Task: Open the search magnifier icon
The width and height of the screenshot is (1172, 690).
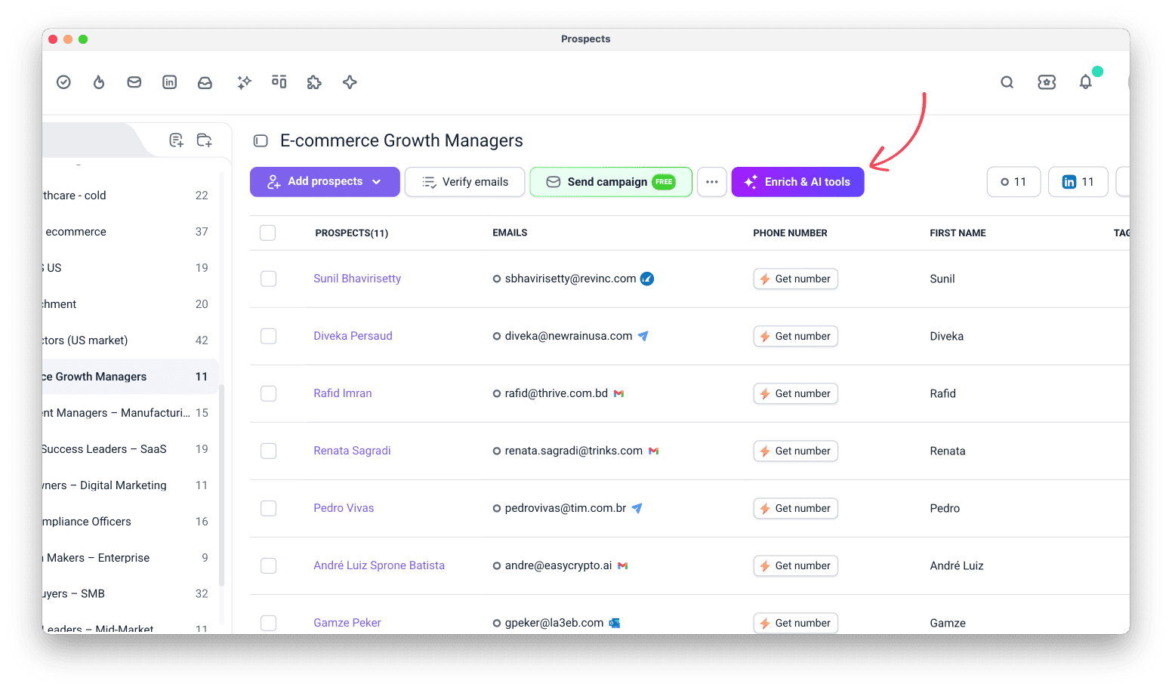Action: [x=1007, y=82]
